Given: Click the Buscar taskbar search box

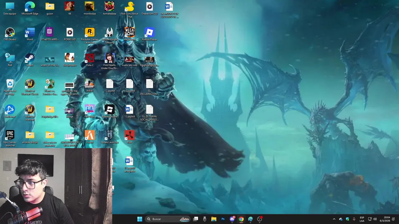Looking at the screenshot, I should click(168, 219).
